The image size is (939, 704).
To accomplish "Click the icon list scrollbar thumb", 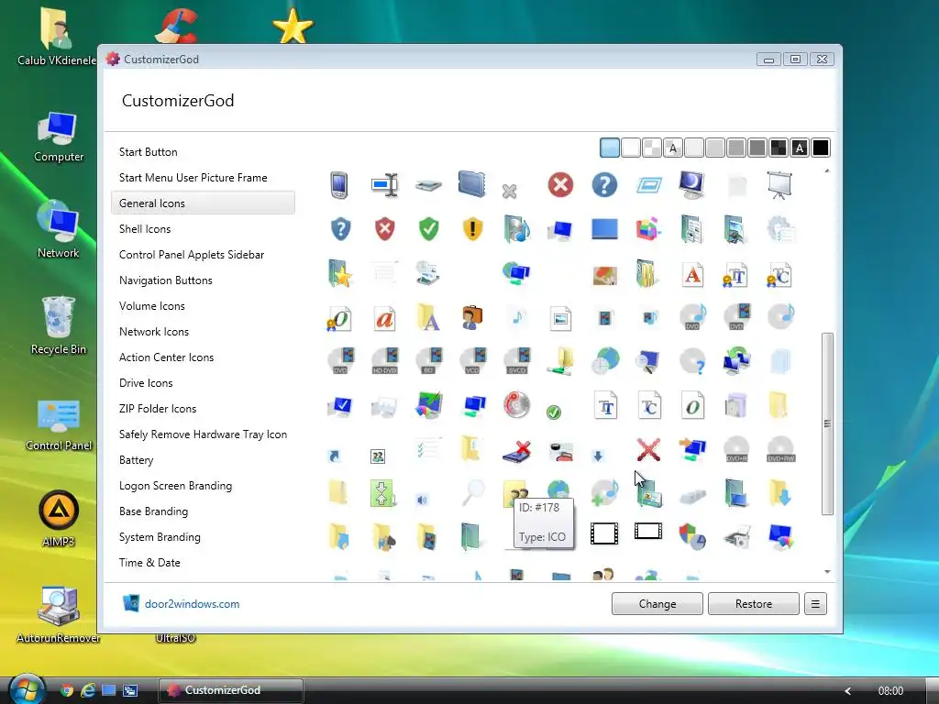I will (x=827, y=423).
